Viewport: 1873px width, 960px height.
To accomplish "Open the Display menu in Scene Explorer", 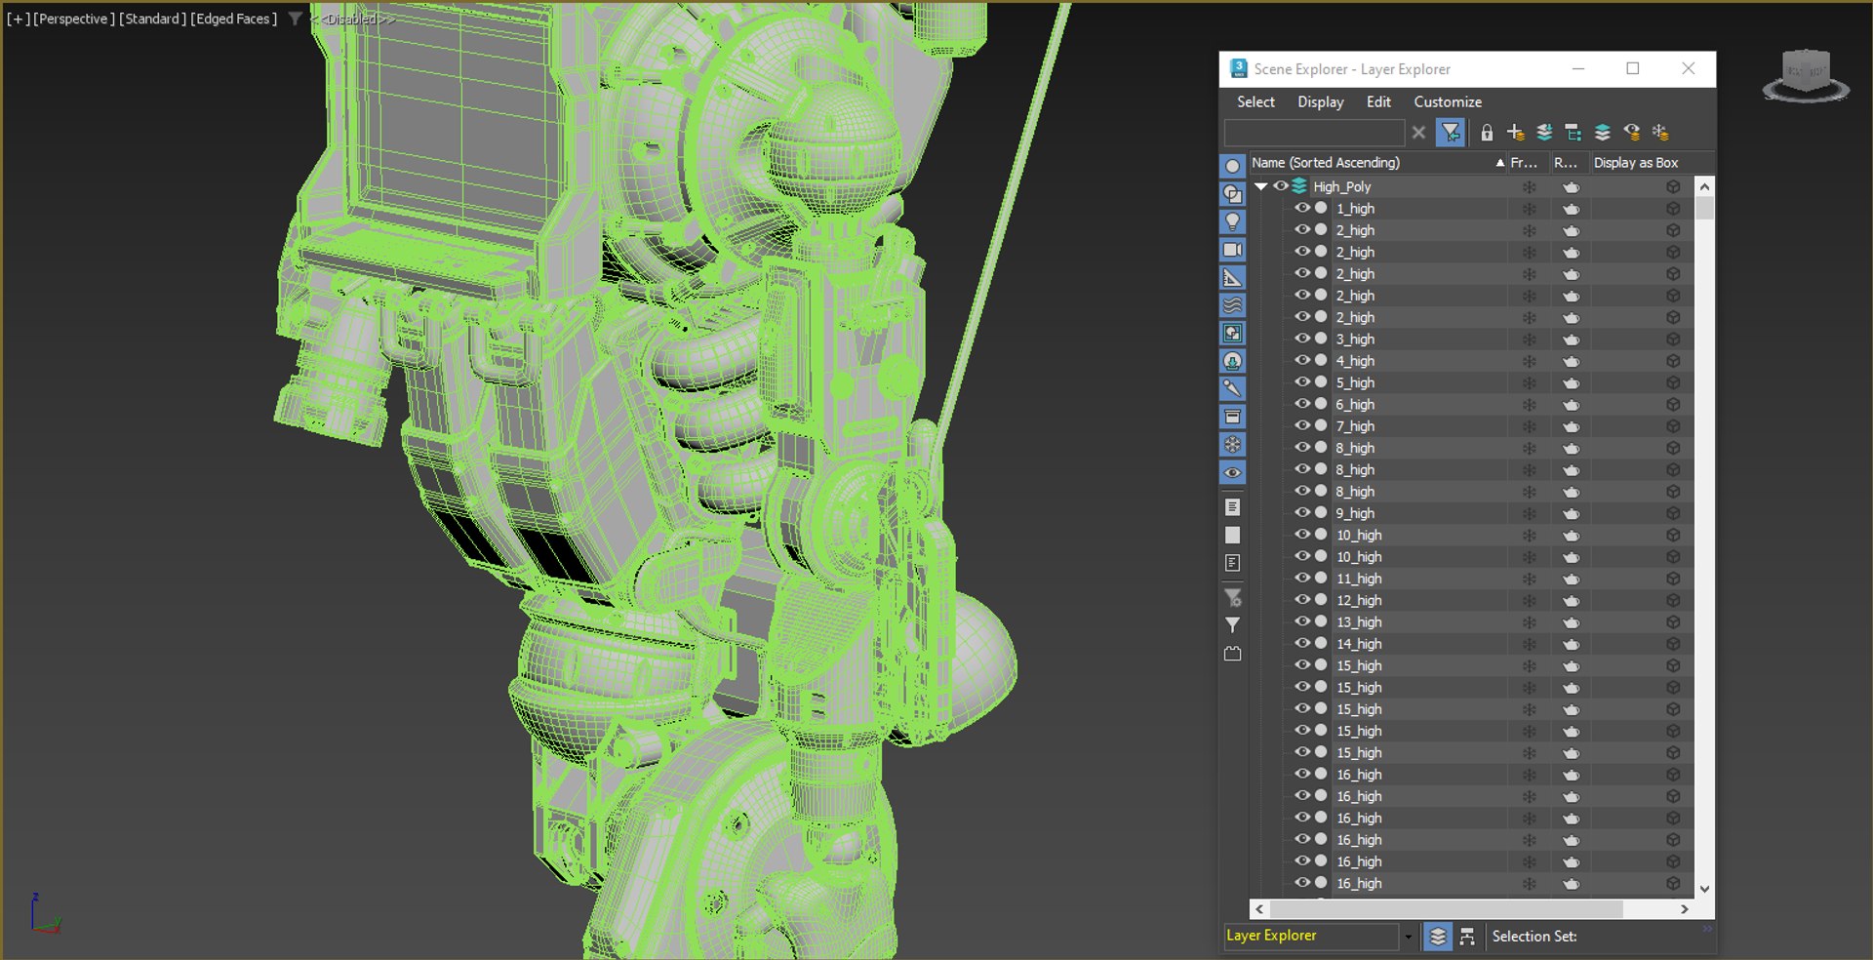I will click(x=1320, y=101).
